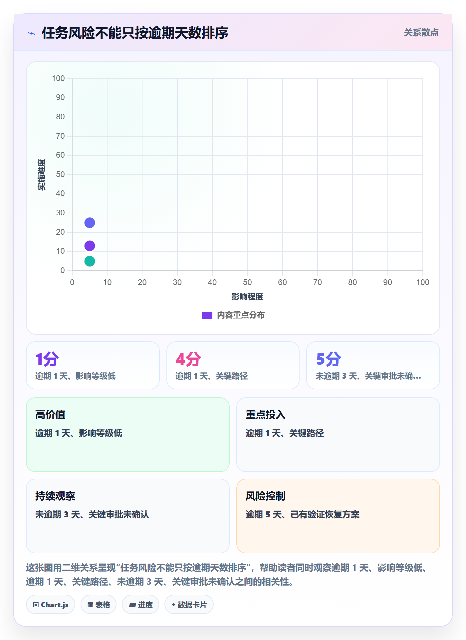466x640 pixels.
Task: Click 逾期 1 天、关键路径 in 重点投入 card
Action: [x=285, y=433]
